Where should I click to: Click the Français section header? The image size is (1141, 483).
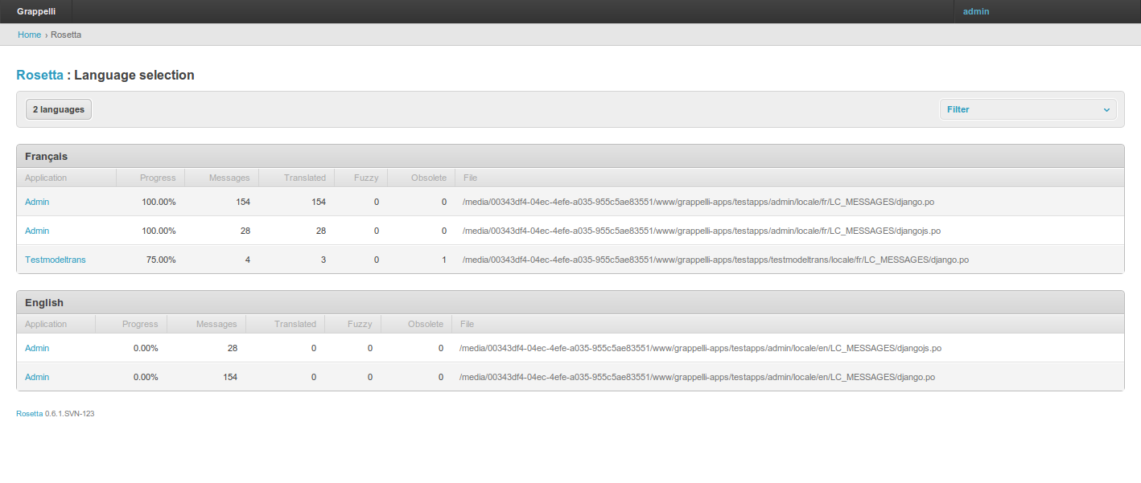click(x=570, y=156)
